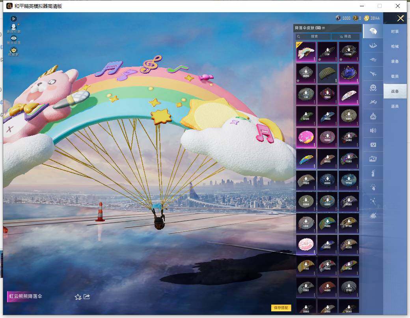The image size is (410, 318).
Task: Switch to the 时装 tab
Action: pos(395,32)
